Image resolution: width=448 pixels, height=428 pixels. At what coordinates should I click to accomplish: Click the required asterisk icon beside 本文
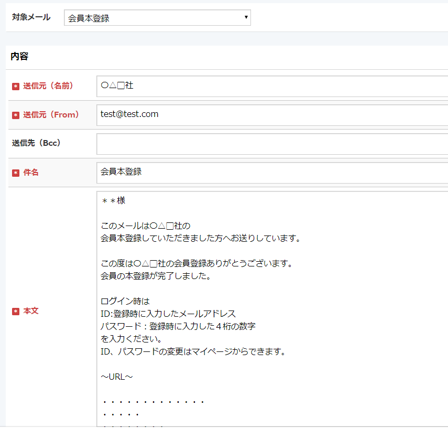[16, 312]
